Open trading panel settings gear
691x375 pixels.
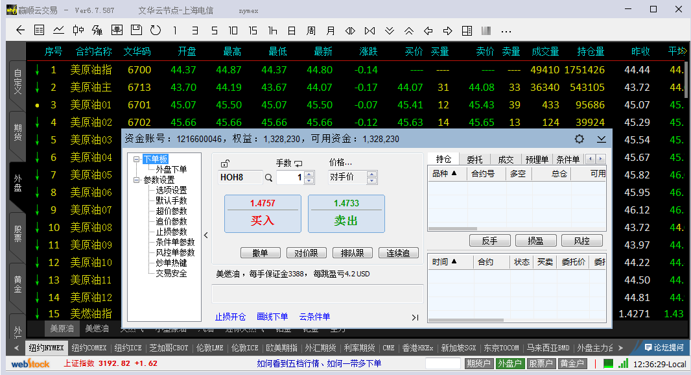580,139
